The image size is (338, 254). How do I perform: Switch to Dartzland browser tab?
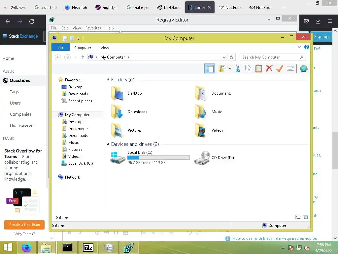pos(169,8)
